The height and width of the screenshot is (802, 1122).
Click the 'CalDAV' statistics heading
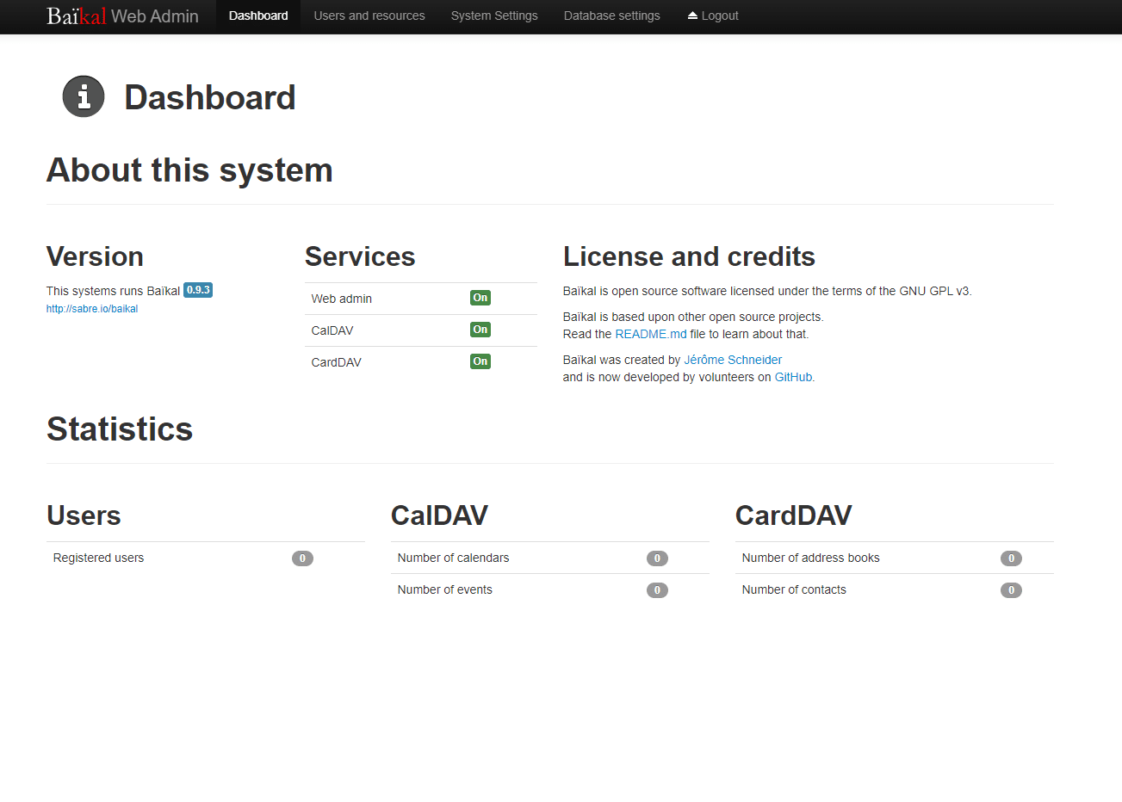(x=439, y=515)
